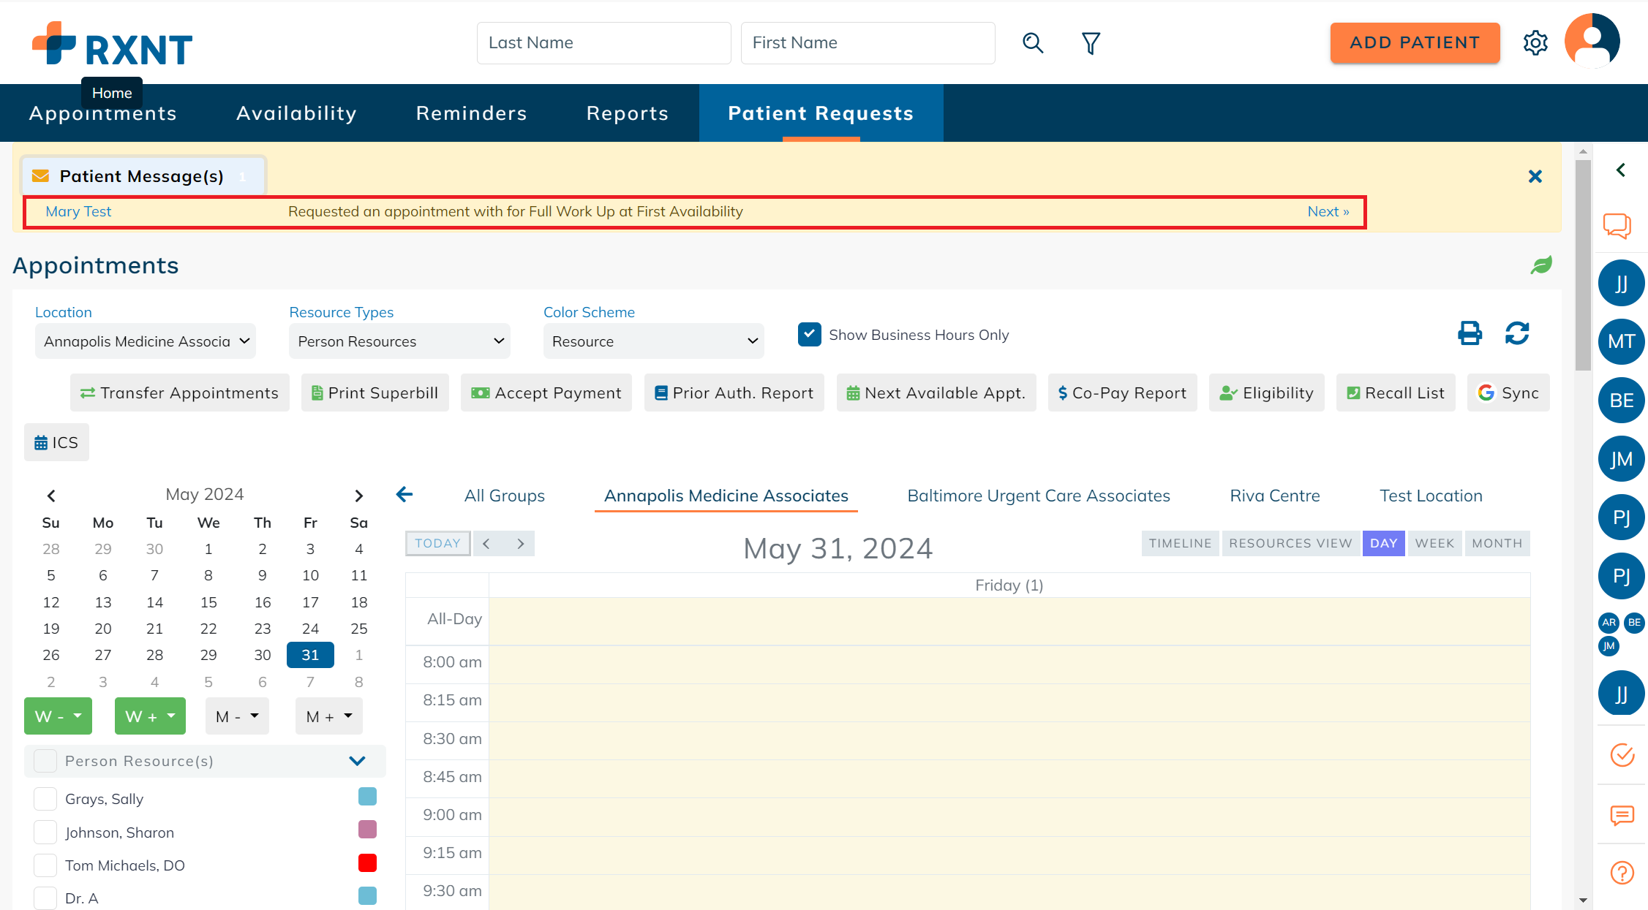Click the Next » message link

[x=1328, y=211]
